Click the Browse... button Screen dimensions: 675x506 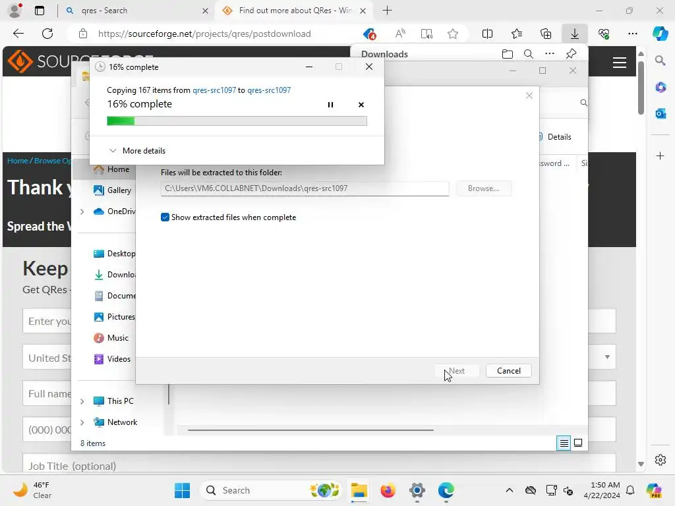483,188
